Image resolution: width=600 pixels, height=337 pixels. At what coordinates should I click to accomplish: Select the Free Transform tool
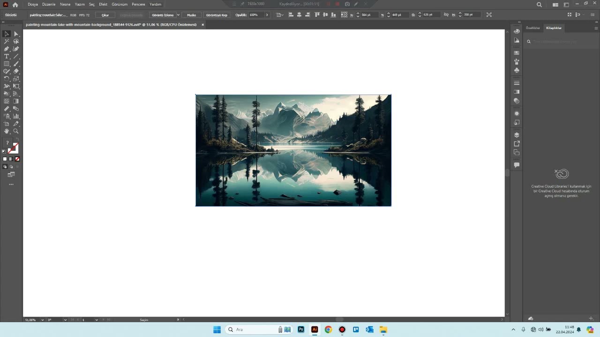coord(16,86)
